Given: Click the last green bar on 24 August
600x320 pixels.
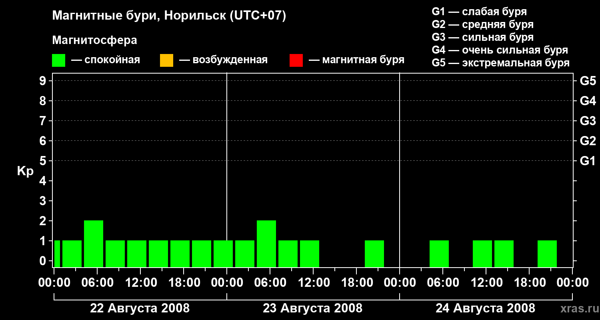Looking at the screenshot, I should (547, 254).
